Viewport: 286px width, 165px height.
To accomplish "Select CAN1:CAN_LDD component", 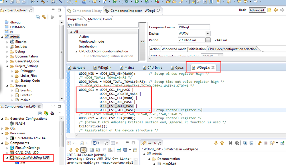I will [27, 153].
